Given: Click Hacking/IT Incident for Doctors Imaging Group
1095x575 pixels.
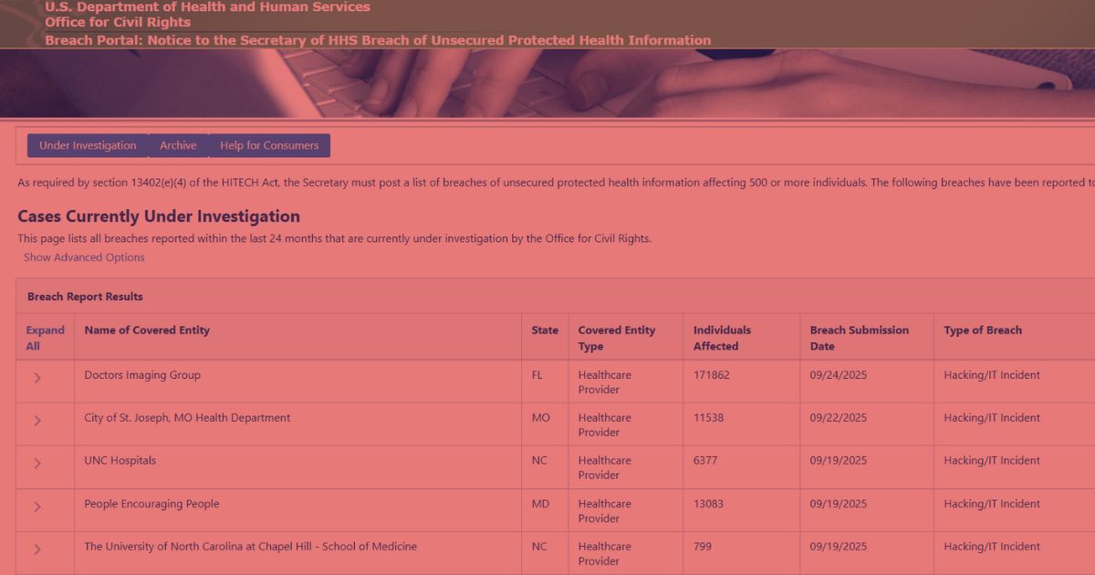Looking at the screenshot, I should 992,375.
